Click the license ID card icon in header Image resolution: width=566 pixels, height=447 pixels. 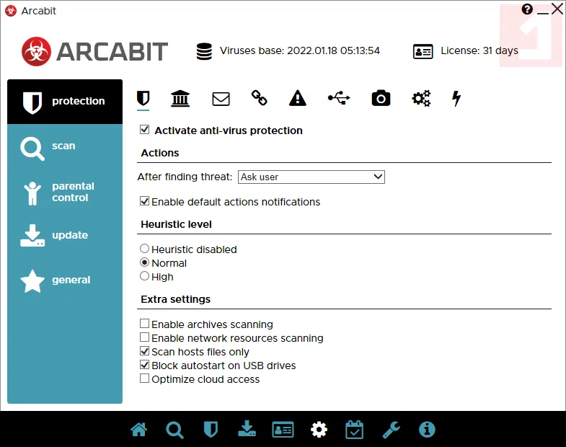[423, 52]
